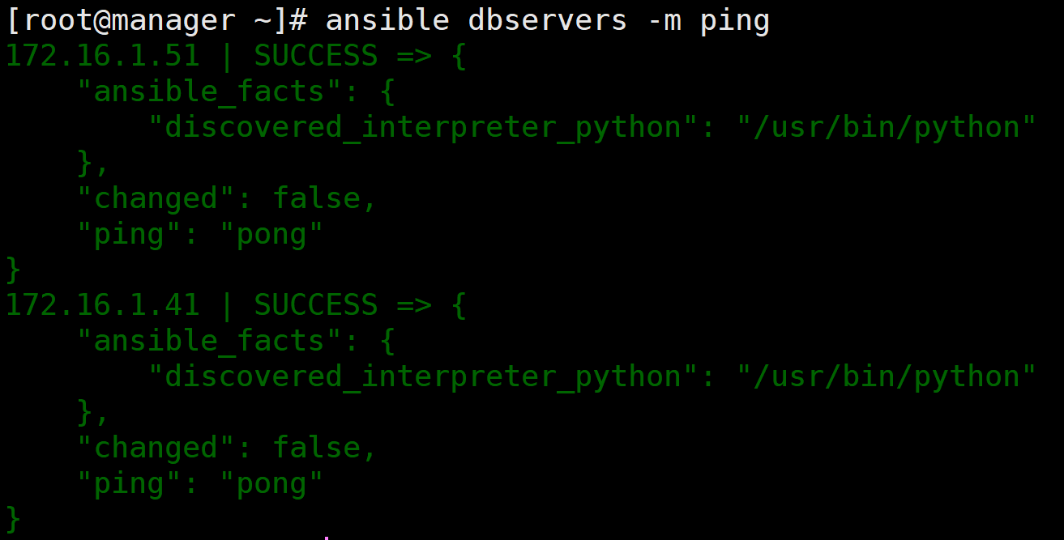The image size is (1064, 540).
Task: Click "/usr/bin/python" value in the first result
Action: 887,127
